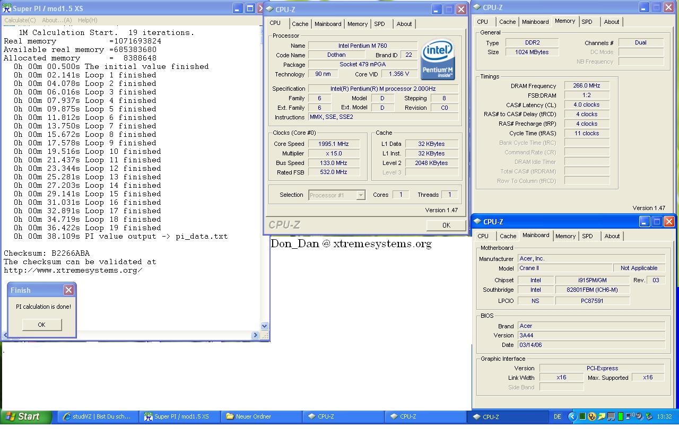679x435 pixels.
Task: Click the DRAM Frequency value 266.0 MHz
Action: tap(587, 86)
